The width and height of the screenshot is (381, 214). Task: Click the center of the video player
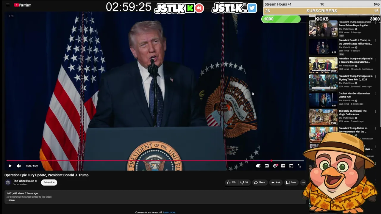coord(155,91)
